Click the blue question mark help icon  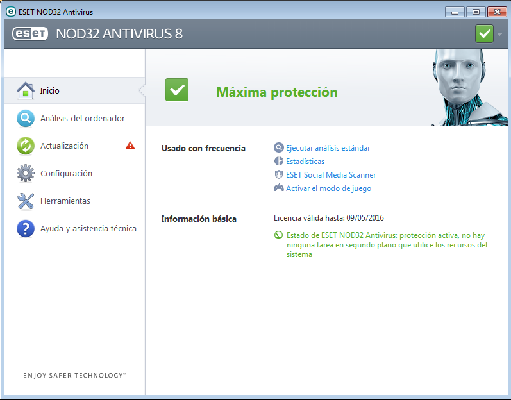(x=25, y=229)
